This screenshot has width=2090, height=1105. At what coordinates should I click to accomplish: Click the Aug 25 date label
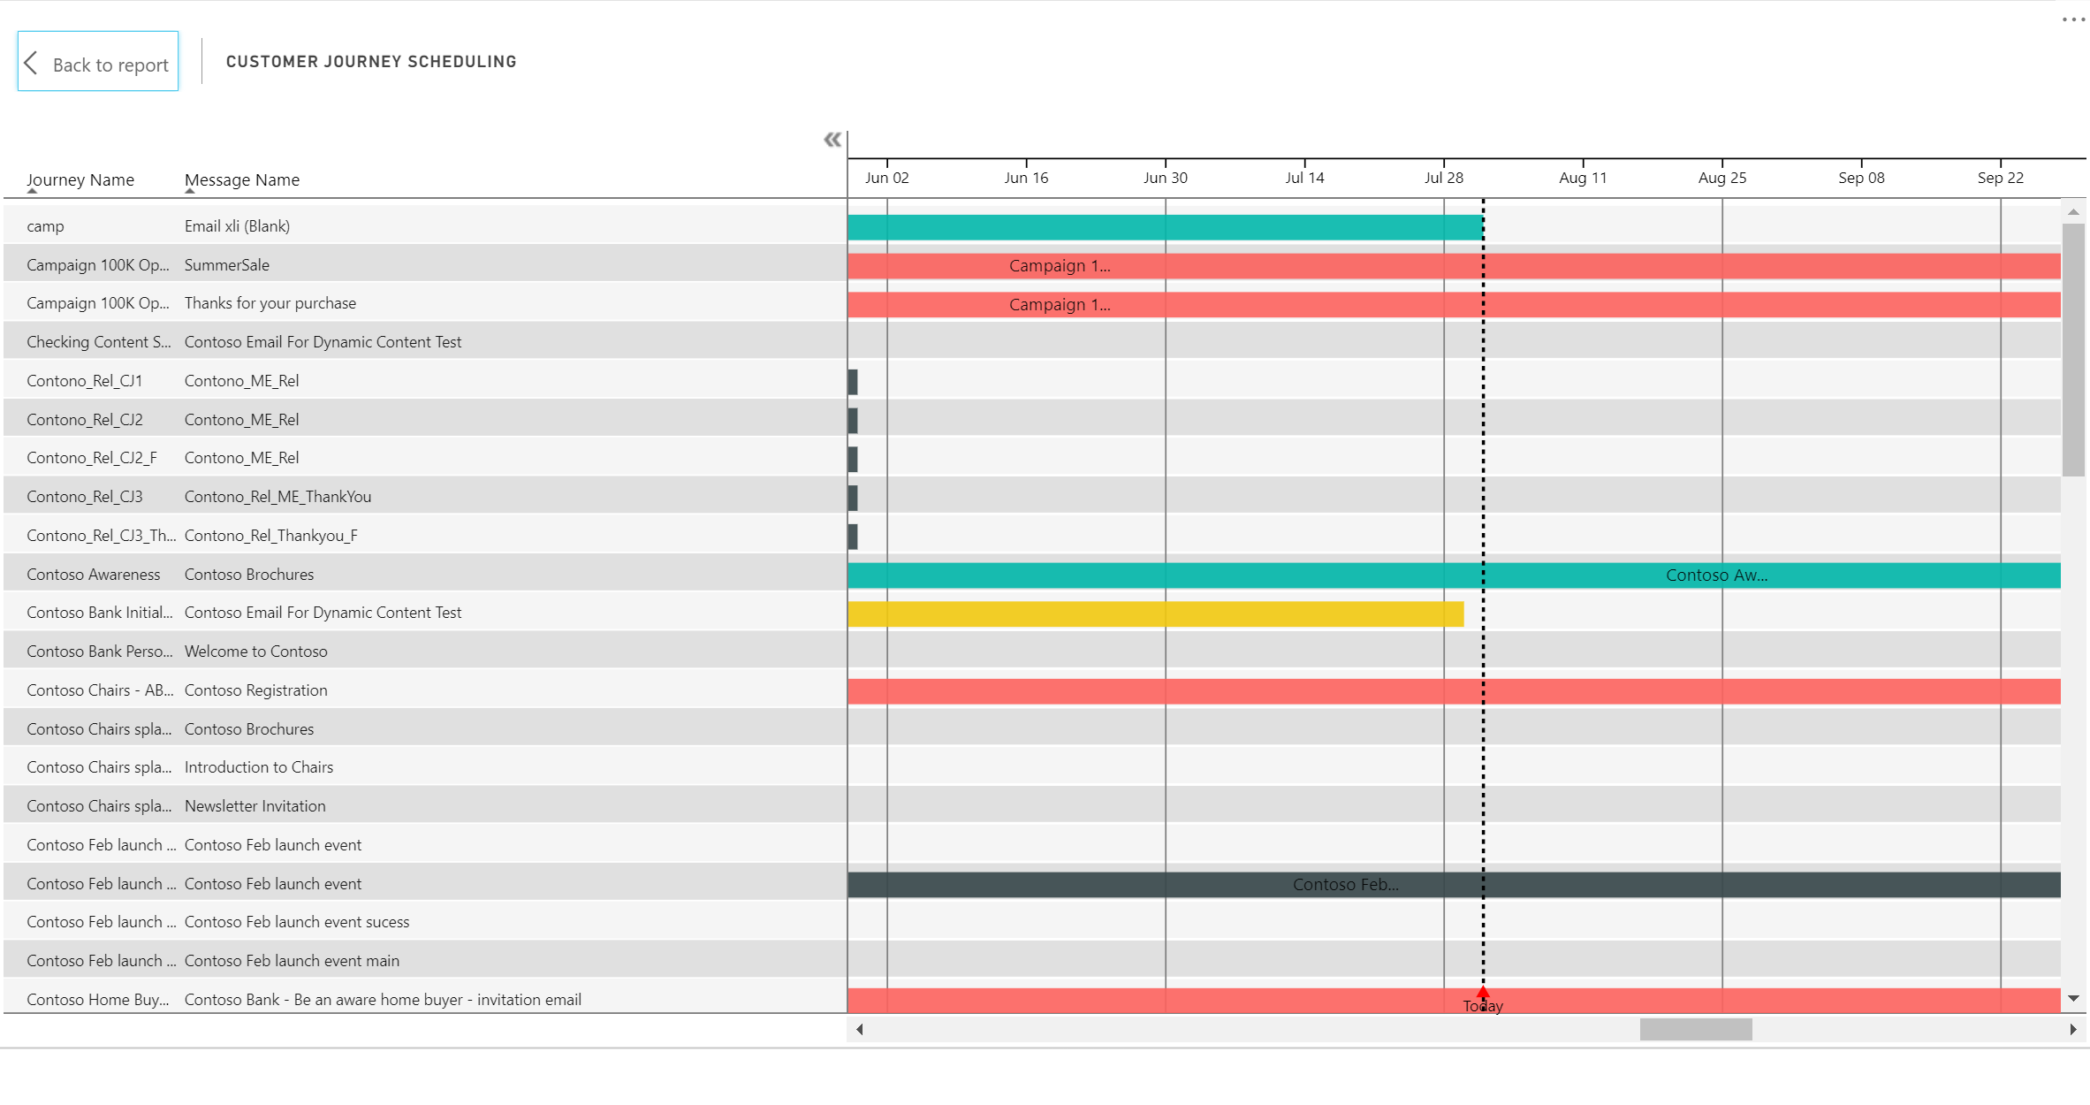point(1722,178)
